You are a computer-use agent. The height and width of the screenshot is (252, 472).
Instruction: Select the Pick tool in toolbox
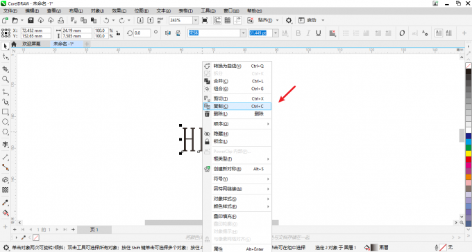pos(5,46)
